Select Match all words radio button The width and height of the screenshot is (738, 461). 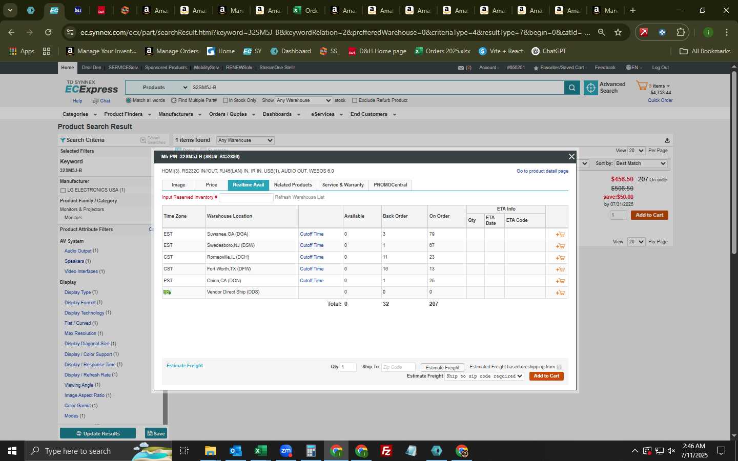129,100
